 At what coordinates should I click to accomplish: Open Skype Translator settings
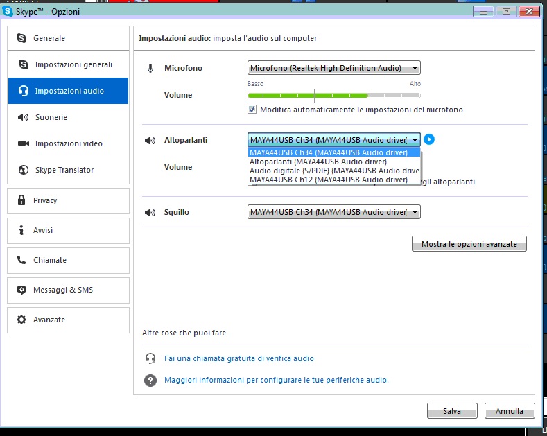pyautogui.click(x=69, y=170)
